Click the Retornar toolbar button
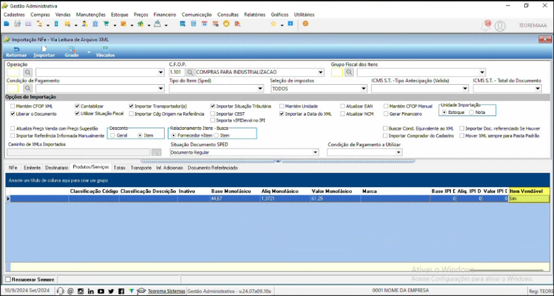 coord(16,52)
